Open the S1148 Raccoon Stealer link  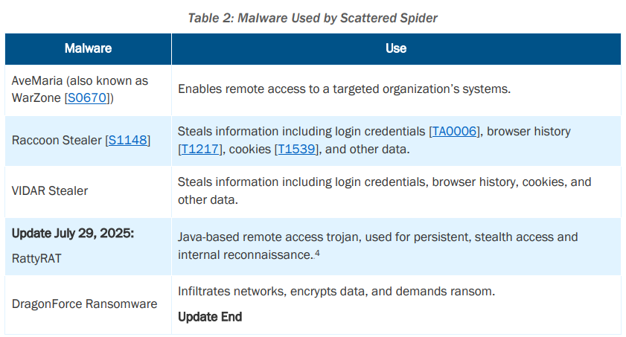point(128,140)
